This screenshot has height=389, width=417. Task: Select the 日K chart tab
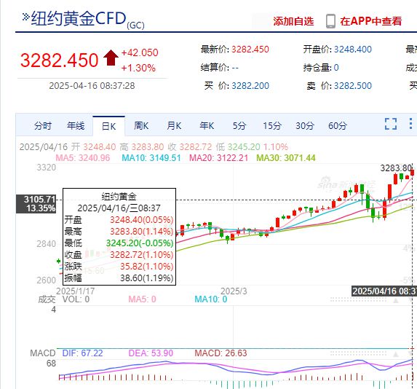(108, 126)
